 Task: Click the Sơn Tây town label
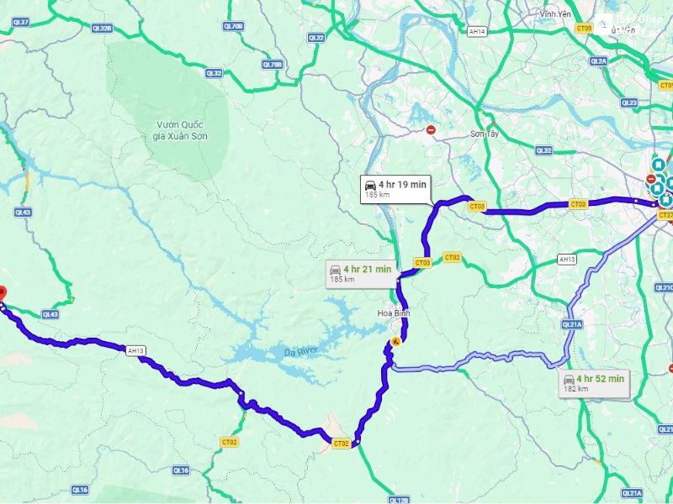point(485,134)
